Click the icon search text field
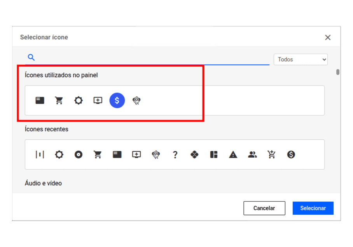 [152, 58]
